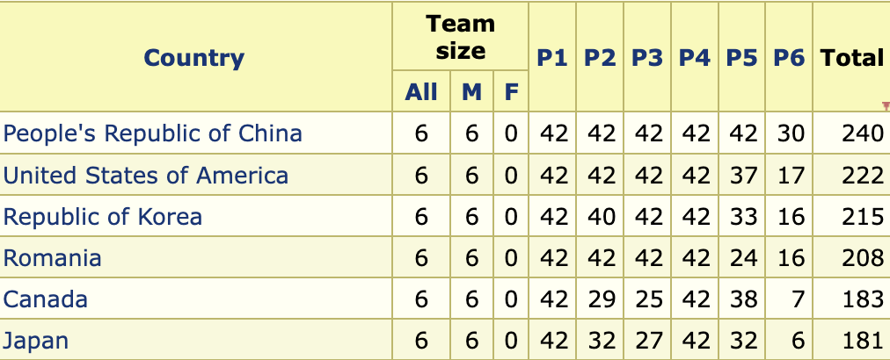Sort results by P1 column

tap(552, 58)
